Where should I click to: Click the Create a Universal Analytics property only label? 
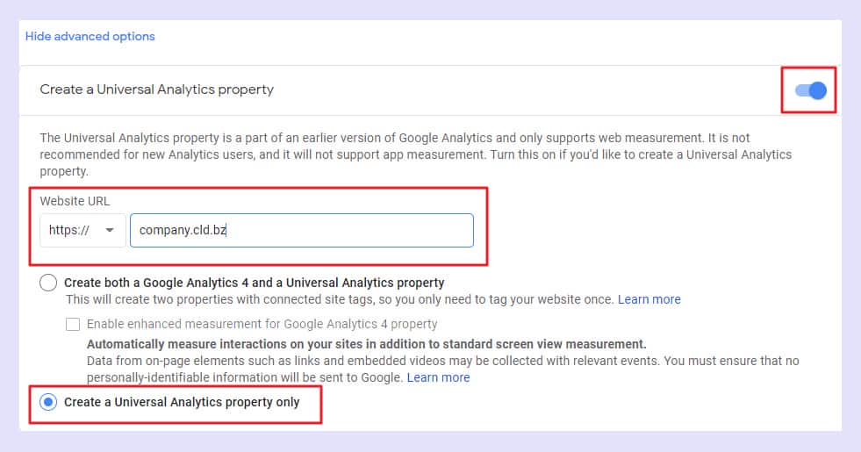(x=182, y=402)
